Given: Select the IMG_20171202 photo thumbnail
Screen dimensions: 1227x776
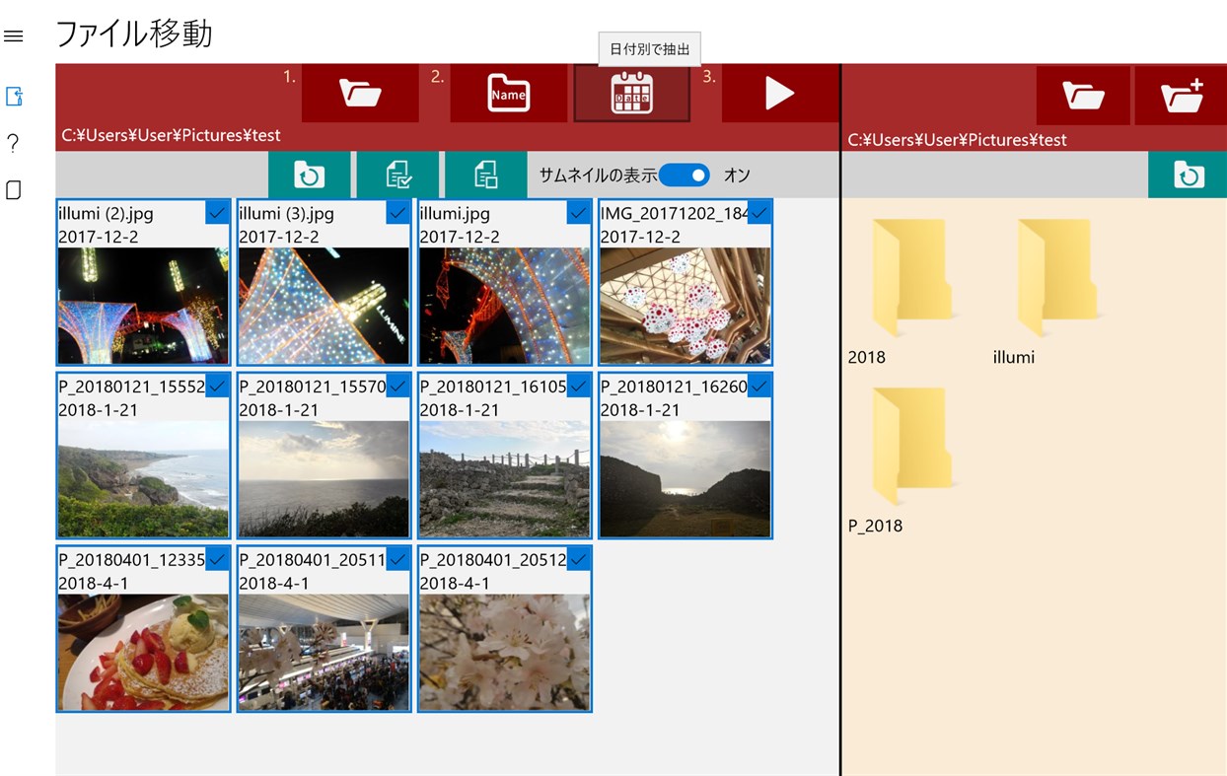Looking at the screenshot, I should 685,306.
